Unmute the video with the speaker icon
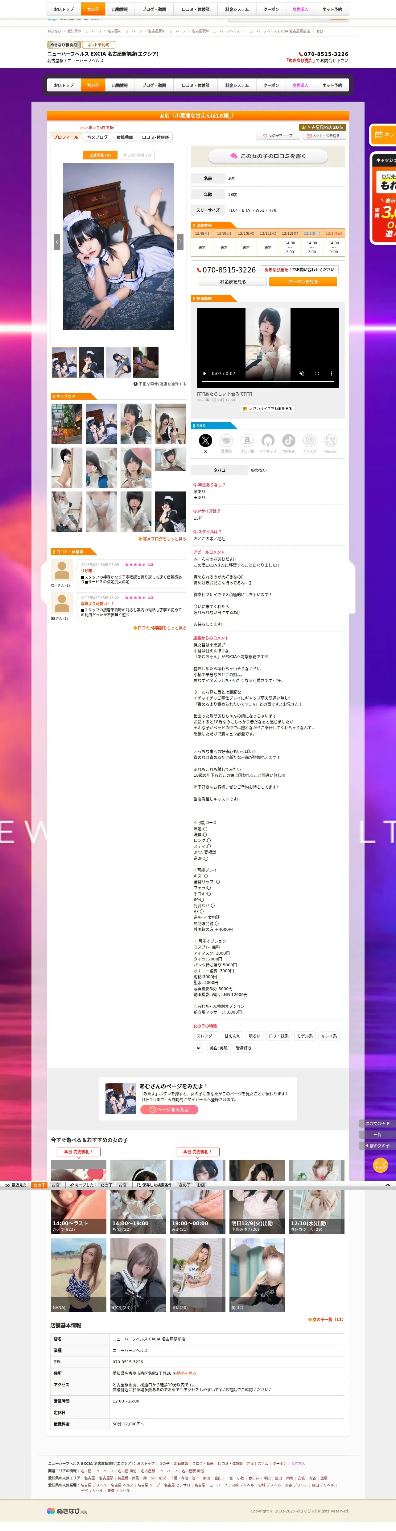Screen dimensions: 396x1531 pyautogui.click(x=302, y=373)
